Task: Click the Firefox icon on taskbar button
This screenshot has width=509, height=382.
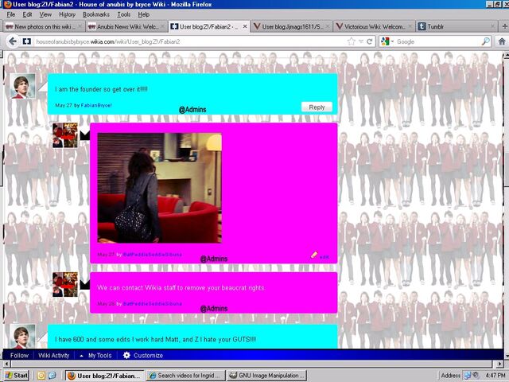Action: [71, 376]
